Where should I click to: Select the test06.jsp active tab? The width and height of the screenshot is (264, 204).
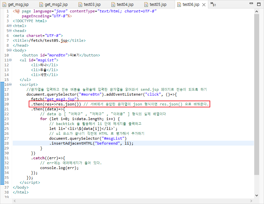[x=191, y=5]
